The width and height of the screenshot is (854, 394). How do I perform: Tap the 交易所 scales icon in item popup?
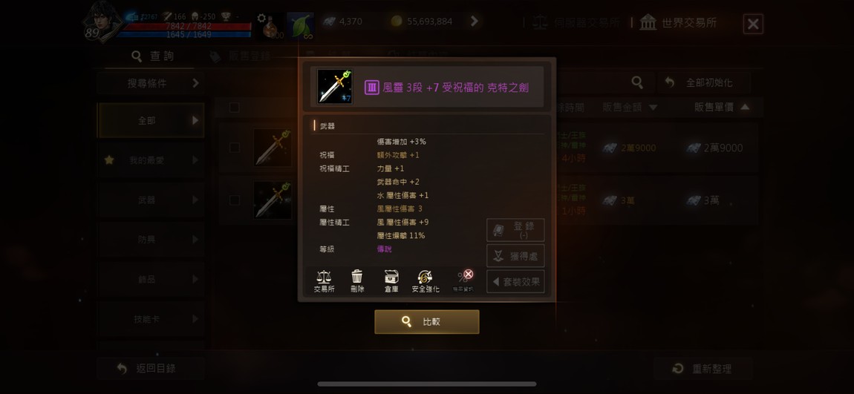tap(324, 278)
